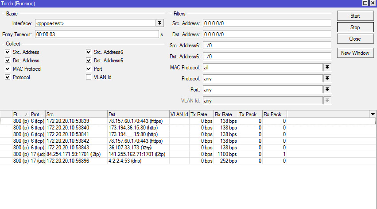Uncheck the MAC Protocol collect option
This screenshot has width=377, height=209.
click(x=8, y=68)
